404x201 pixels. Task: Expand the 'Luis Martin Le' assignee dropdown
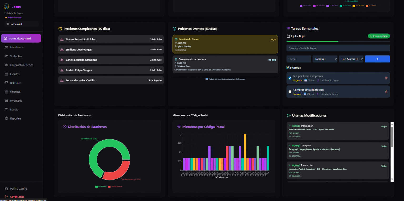[x=351, y=59]
